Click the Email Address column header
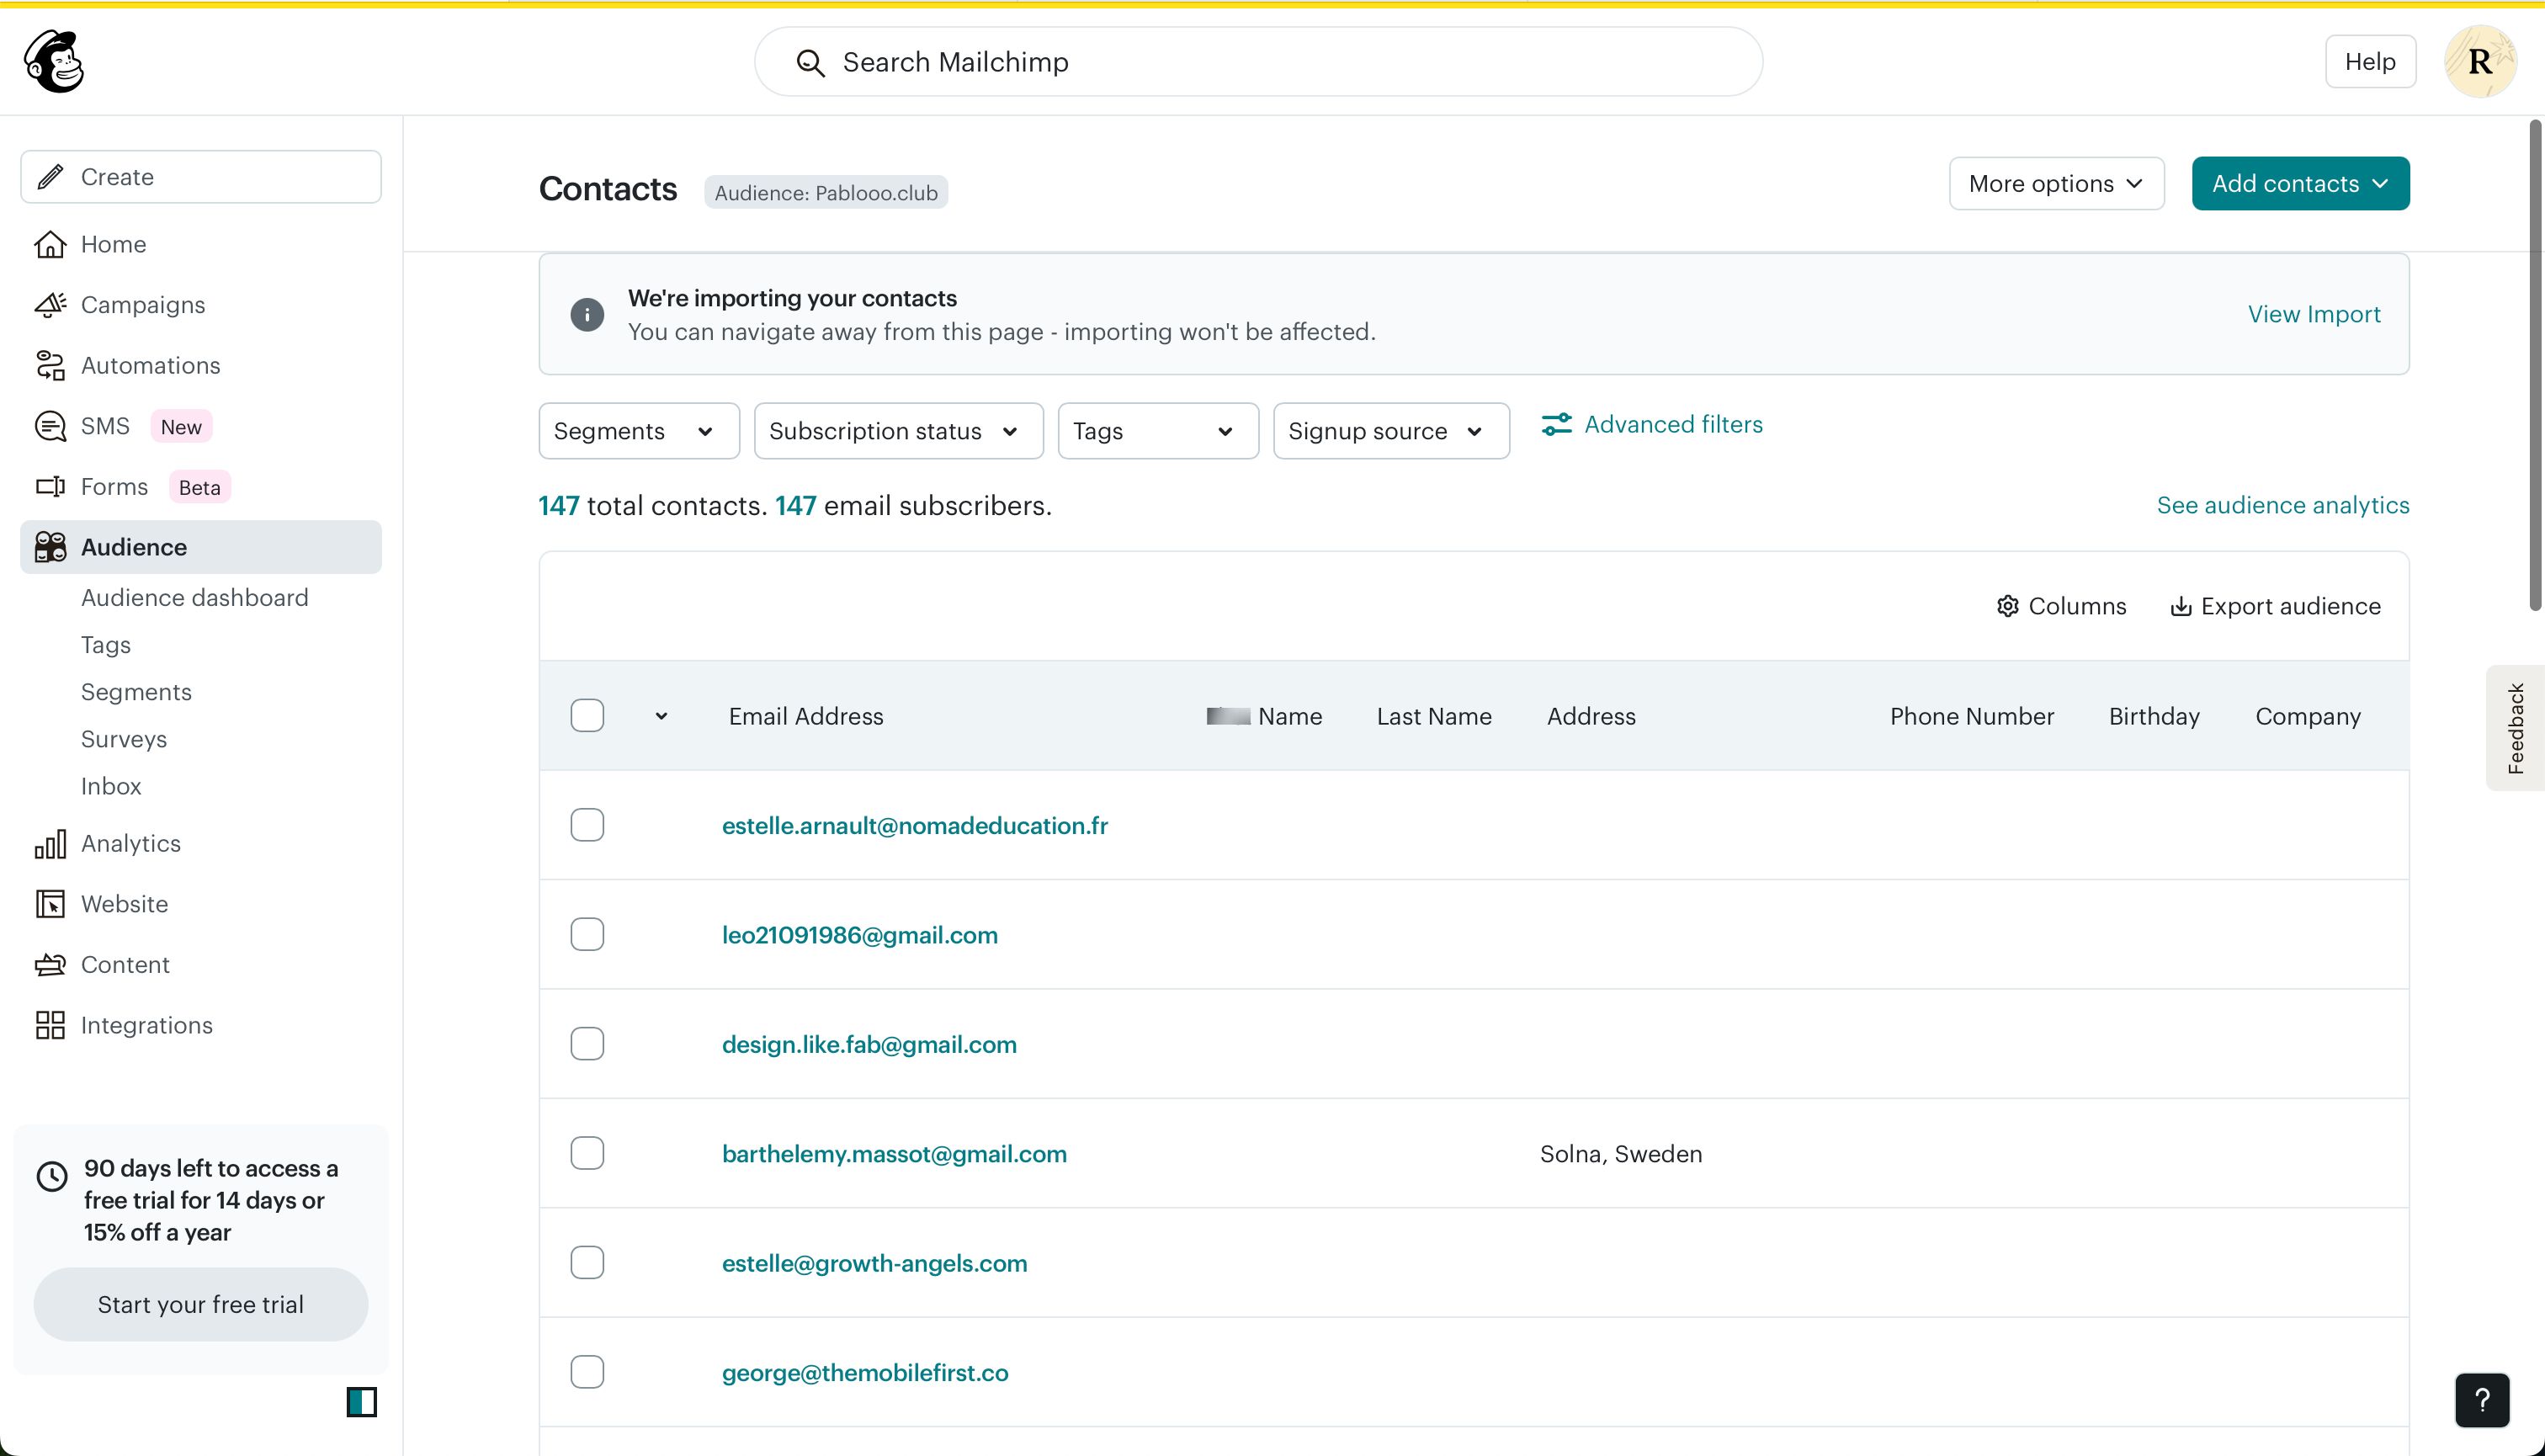 click(x=806, y=716)
